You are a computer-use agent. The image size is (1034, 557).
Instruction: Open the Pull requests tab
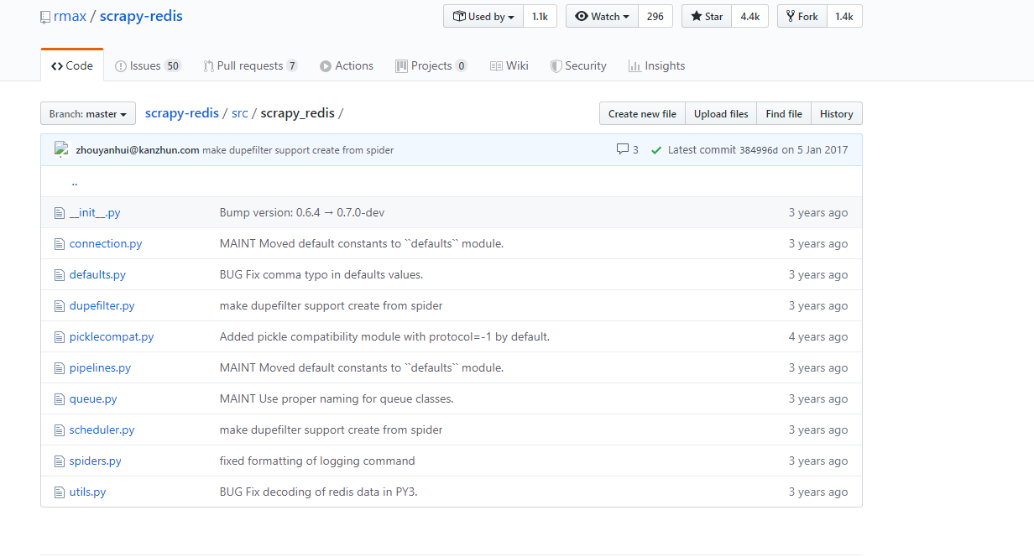coord(250,65)
